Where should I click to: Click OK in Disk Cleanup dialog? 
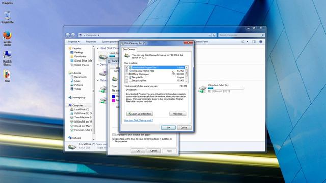pos(169,128)
